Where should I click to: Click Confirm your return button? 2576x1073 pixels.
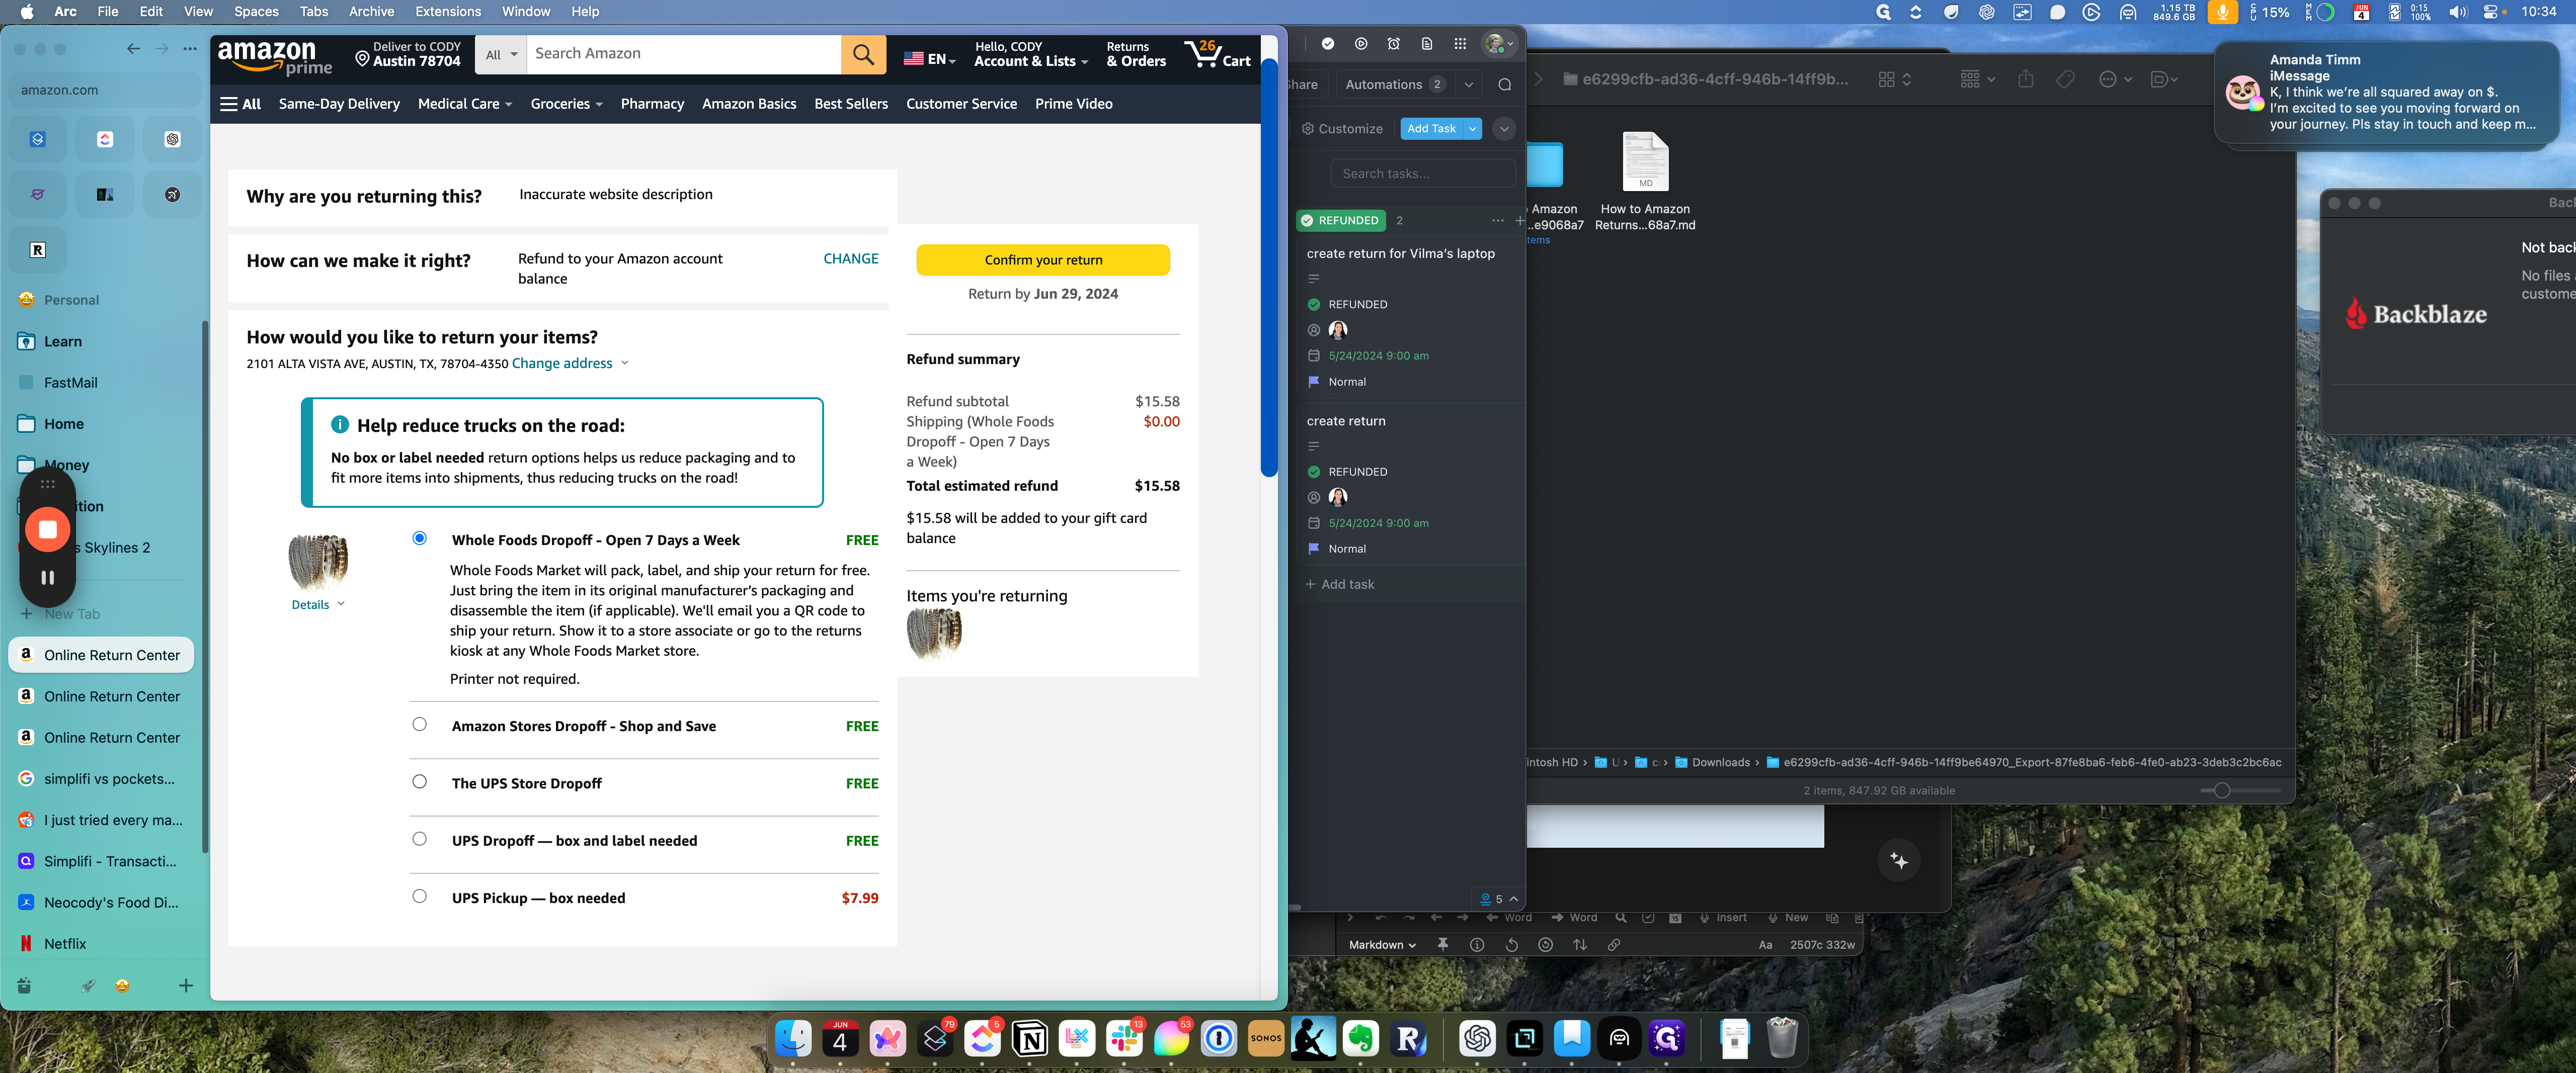[x=1043, y=260]
